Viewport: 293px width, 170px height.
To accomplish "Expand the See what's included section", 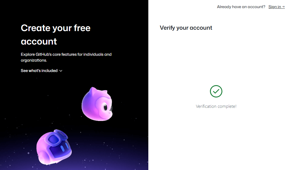I will (39, 71).
